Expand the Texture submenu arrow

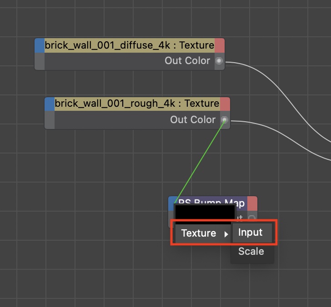pos(226,234)
